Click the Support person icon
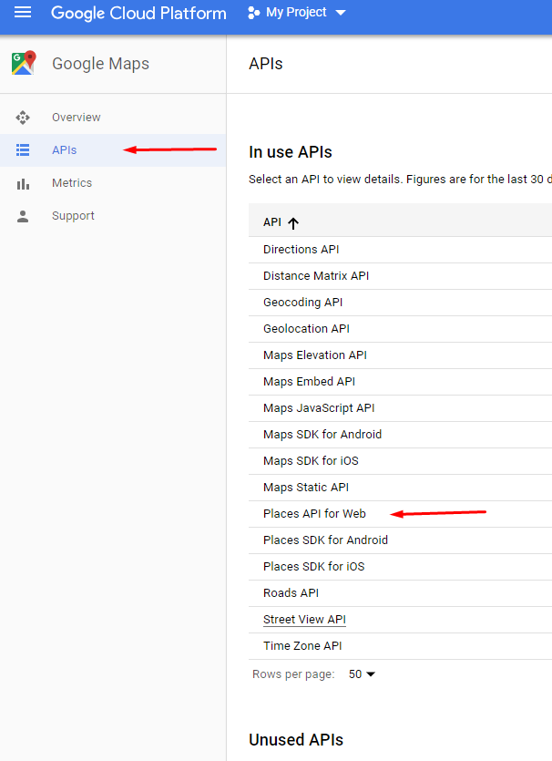552x761 pixels. pos(23,216)
